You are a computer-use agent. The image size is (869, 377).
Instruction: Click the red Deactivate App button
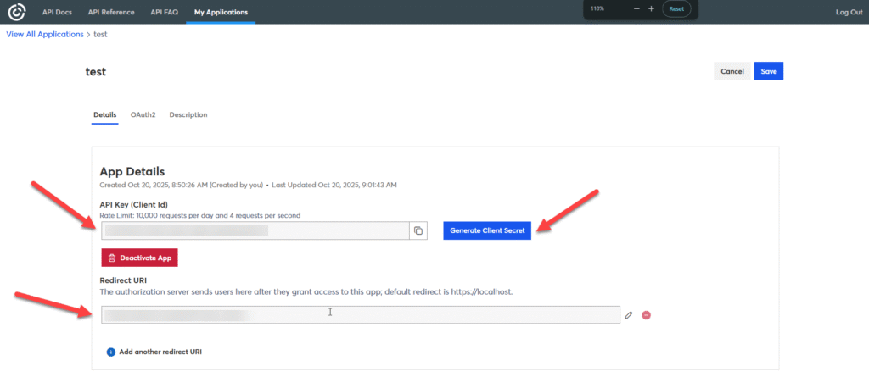tap(139, 257)
